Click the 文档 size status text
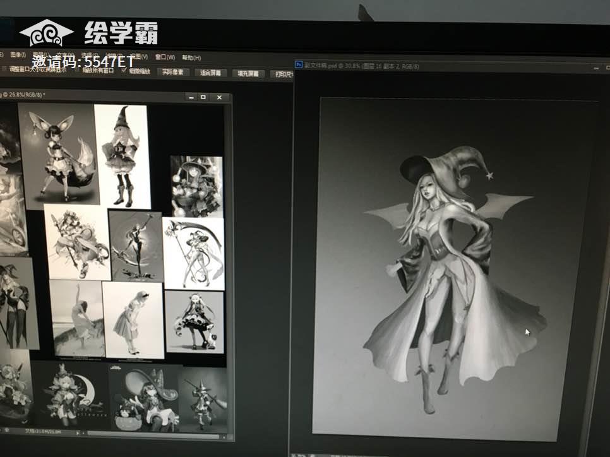 (42, 431)
